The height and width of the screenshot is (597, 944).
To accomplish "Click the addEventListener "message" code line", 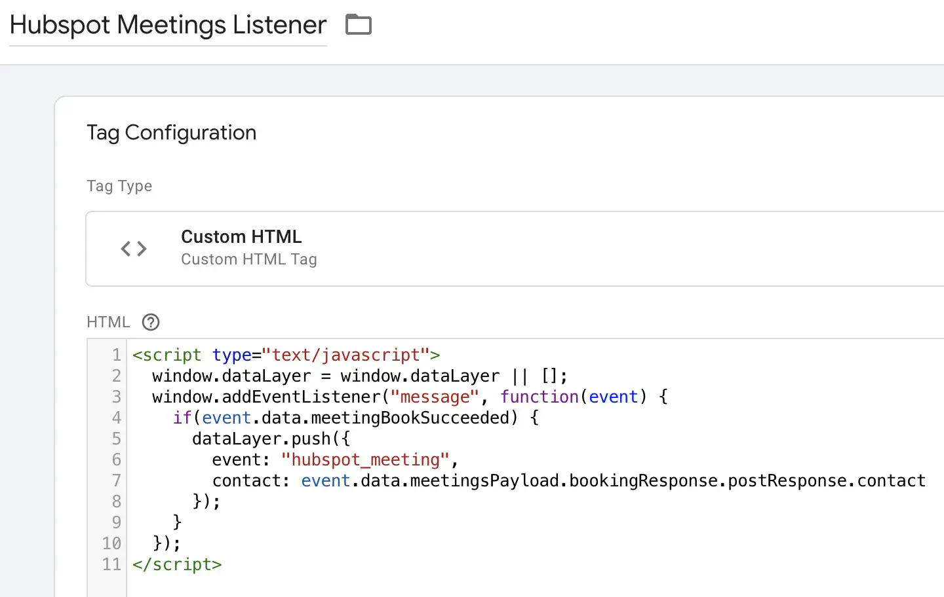I will click(410, 397).
